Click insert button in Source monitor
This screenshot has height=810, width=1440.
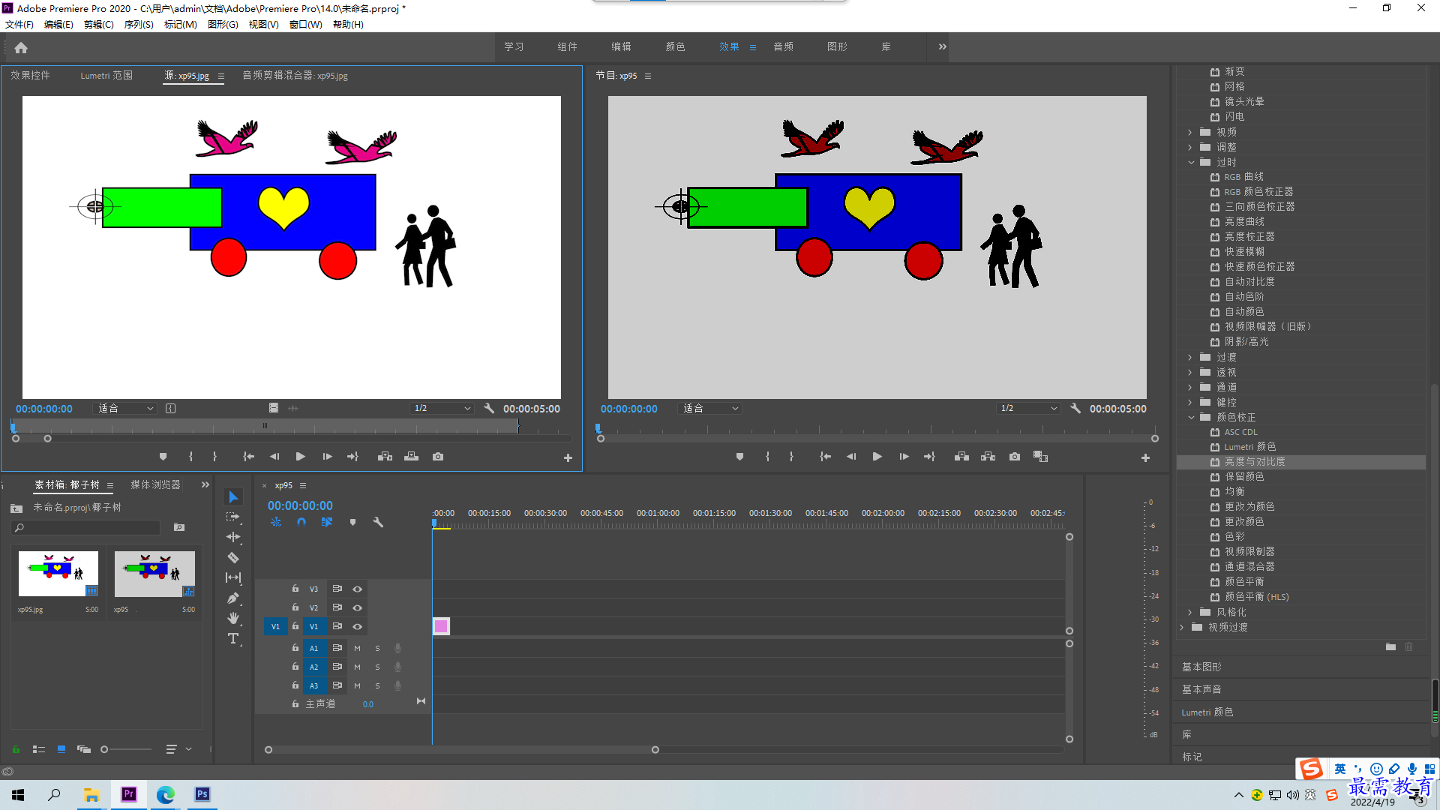pos(385,457)
